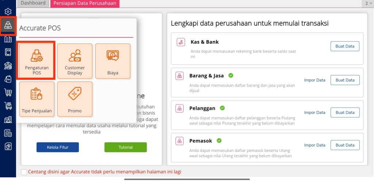The width and height of the screenshot is (374, 182).
Task: Open the pie chart report sidebar icon
Action: pyautogui.click(x=8, y=147)
